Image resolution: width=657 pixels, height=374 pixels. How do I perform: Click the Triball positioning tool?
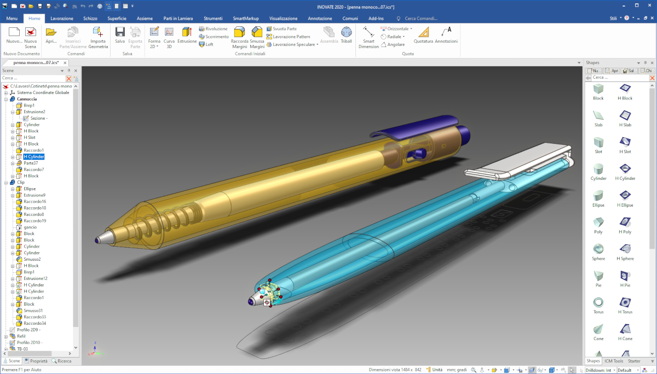pos(346,35)
